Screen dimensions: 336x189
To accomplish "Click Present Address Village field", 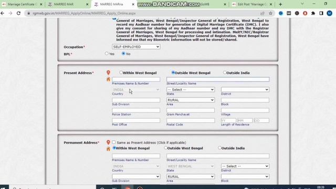I will click(245, 110).
